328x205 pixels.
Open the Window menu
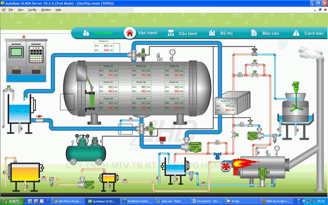[46, 9]
